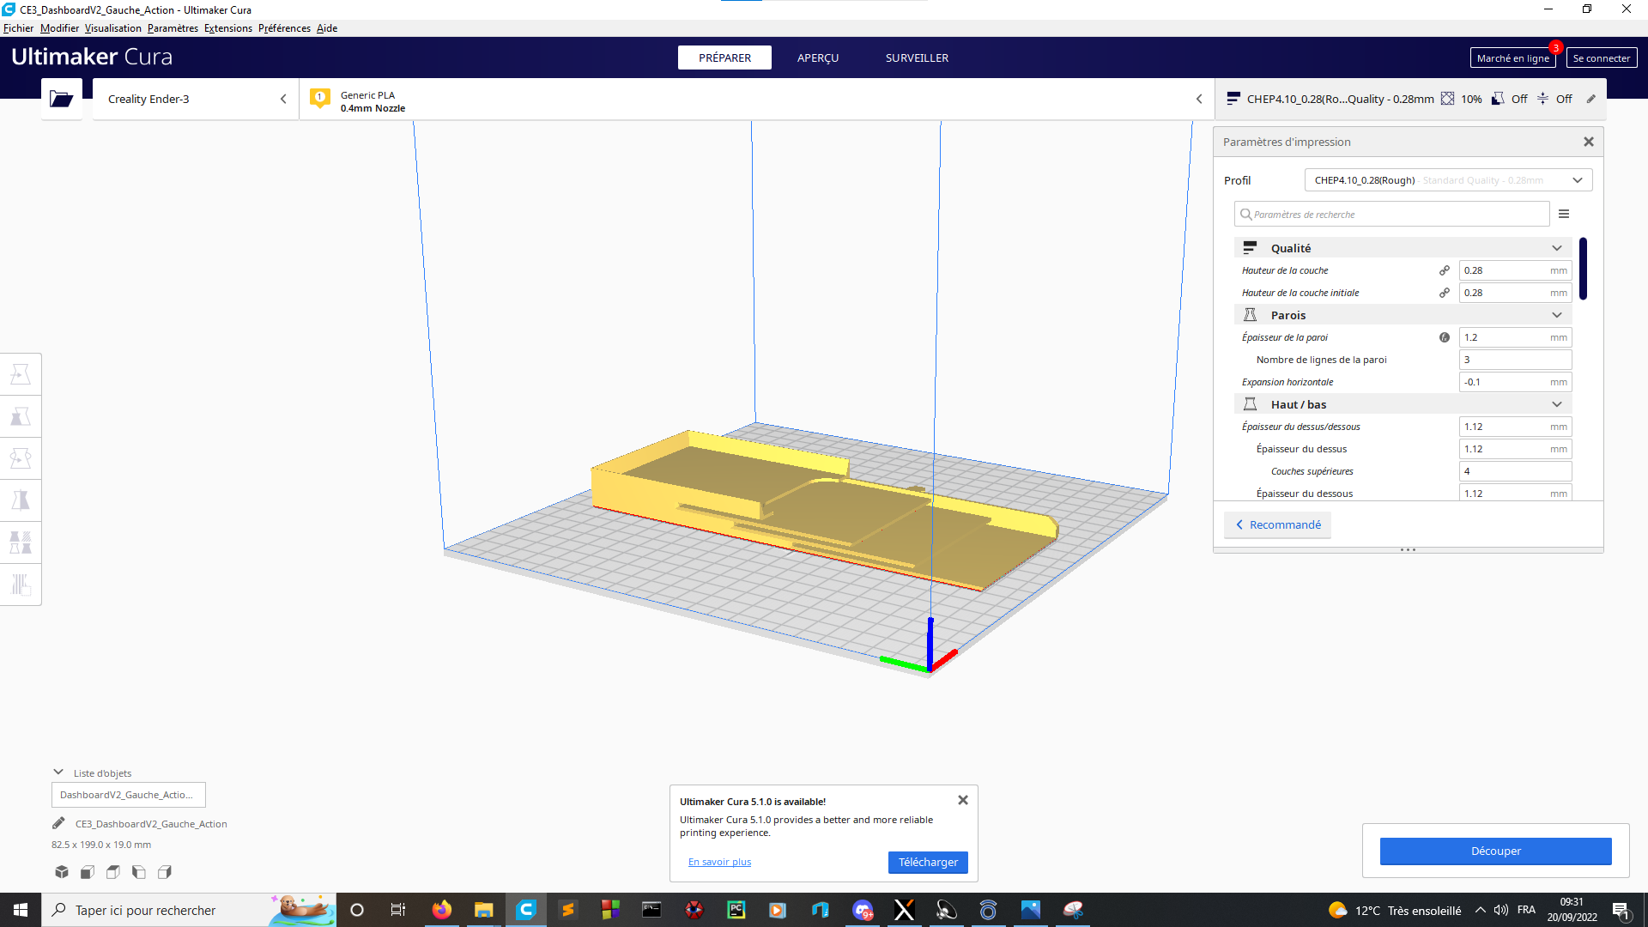Follow the En savoir plus link
This screenshot has height=927, width=1648.
[x=719, y=862]
